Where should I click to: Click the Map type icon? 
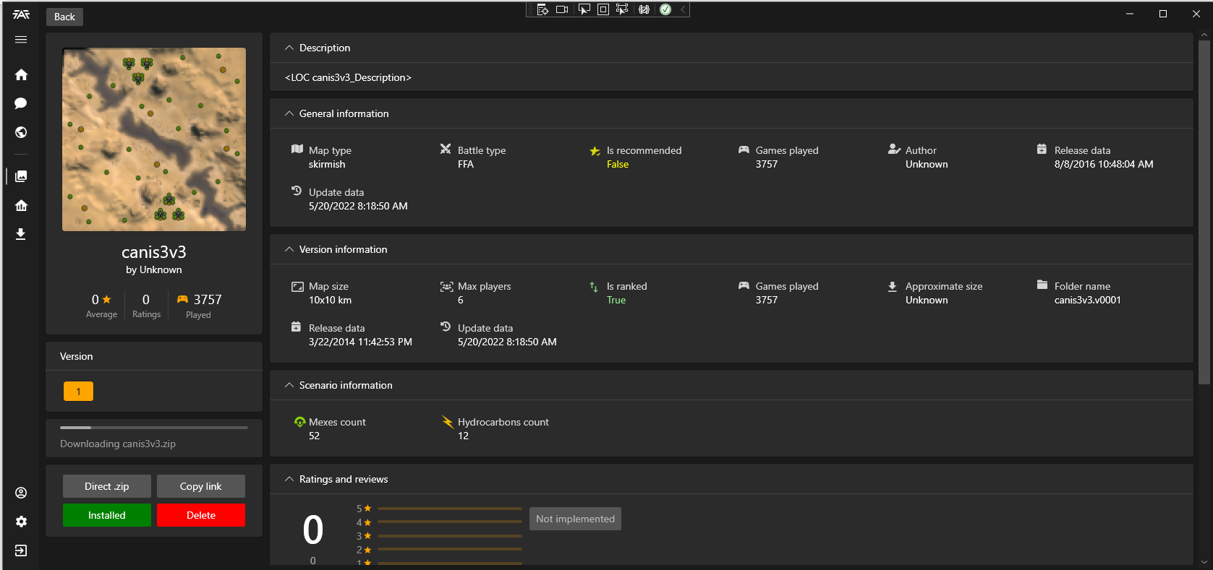(x=297, y=149)
